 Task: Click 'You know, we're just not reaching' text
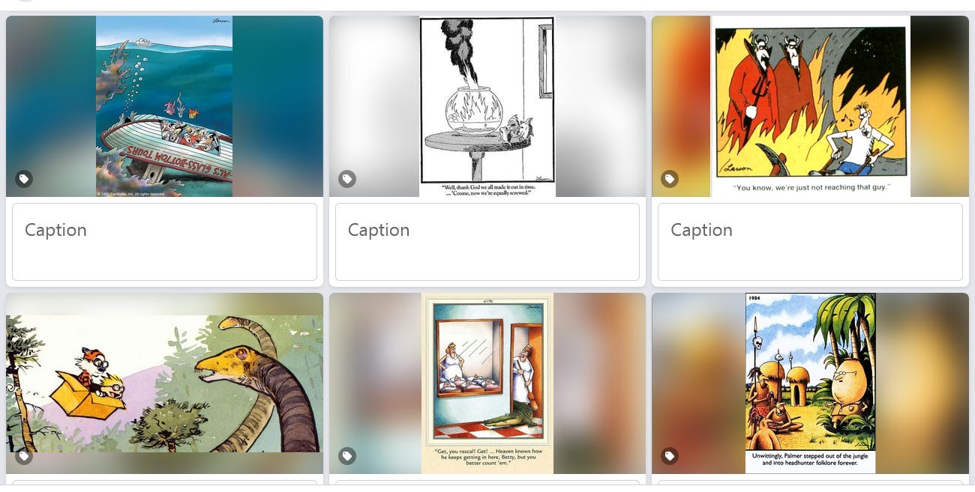[x=811, y=187]
